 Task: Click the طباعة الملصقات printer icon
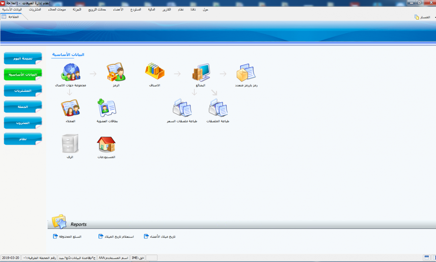tap(218, 108)
